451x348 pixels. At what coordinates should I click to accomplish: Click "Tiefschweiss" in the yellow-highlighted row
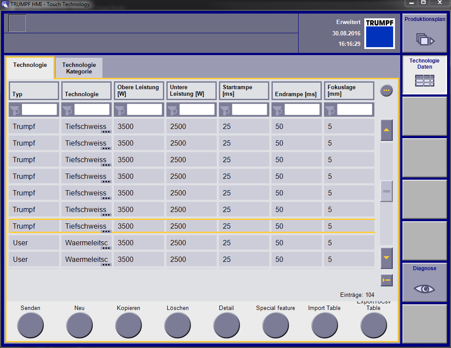tap(86, 226)
